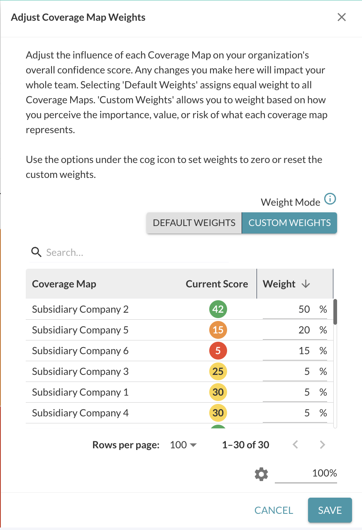
Task: Click the red score badge showing 5
Action: (218, 350)
